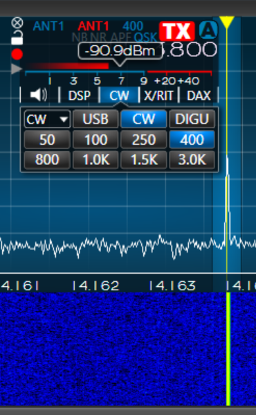Click the yellow signal line in waterfall

tap(228, 348)
